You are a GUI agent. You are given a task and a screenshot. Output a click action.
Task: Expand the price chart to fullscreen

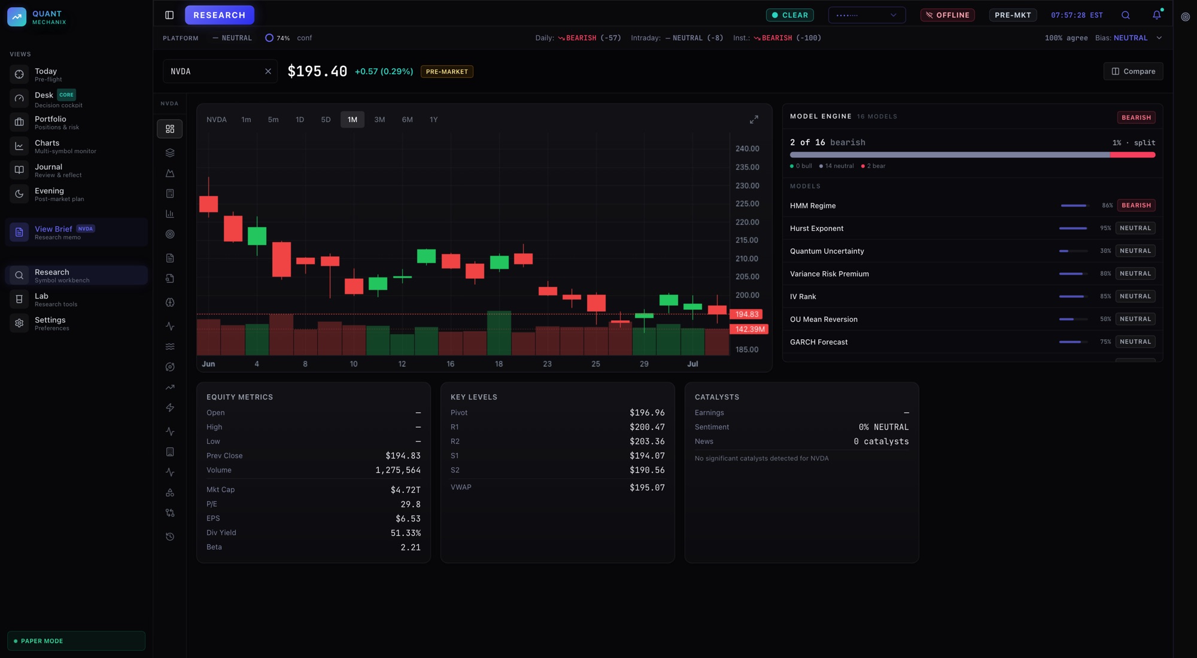pos(754,120)
